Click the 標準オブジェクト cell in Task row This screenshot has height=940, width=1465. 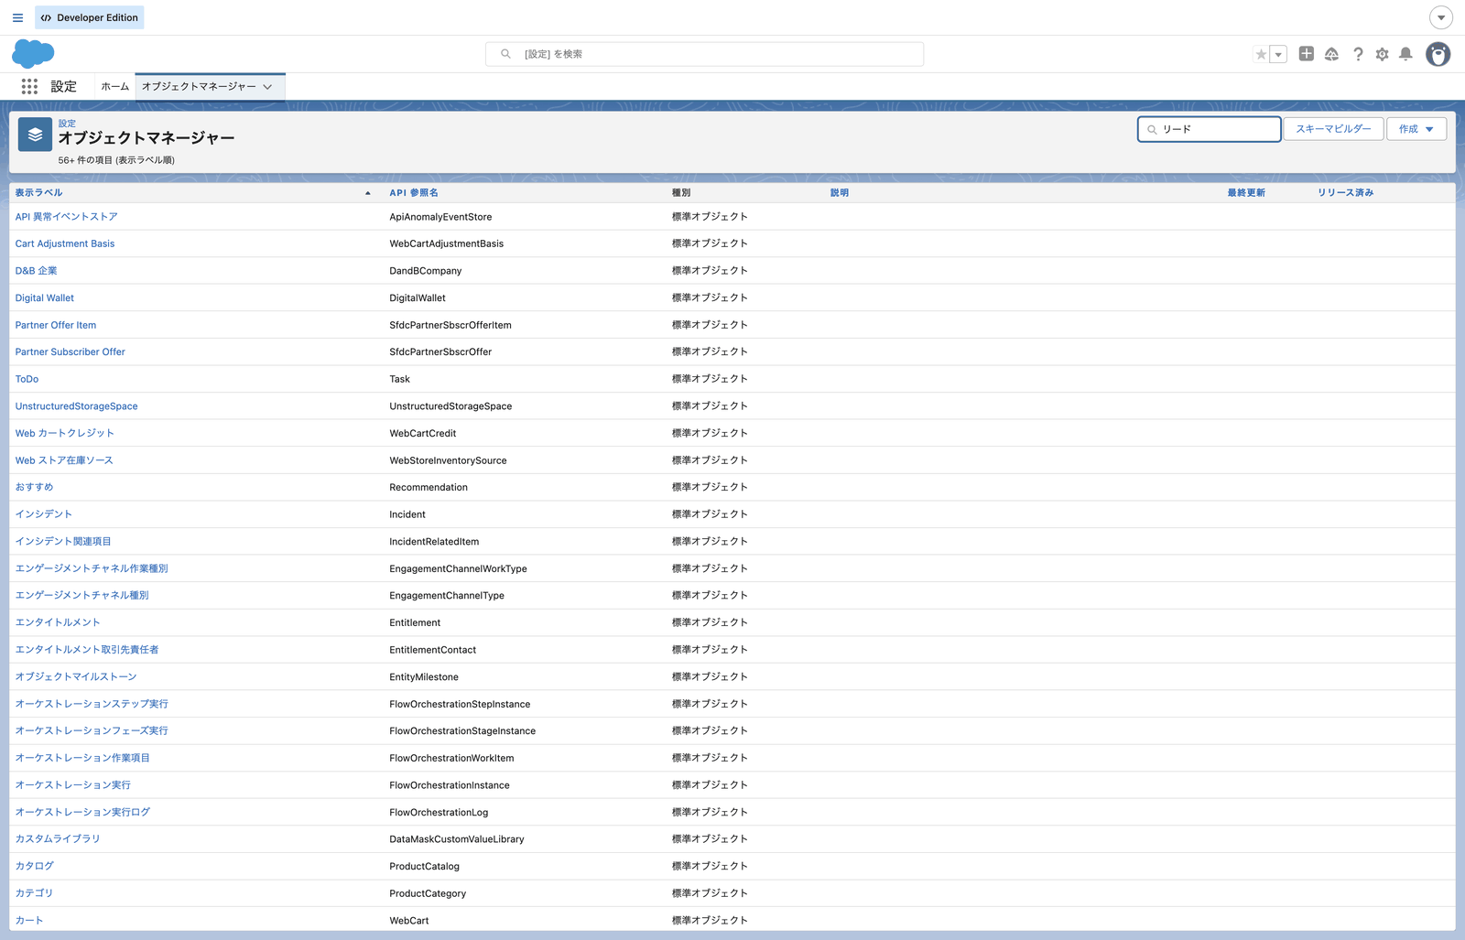tap(710, 379)
